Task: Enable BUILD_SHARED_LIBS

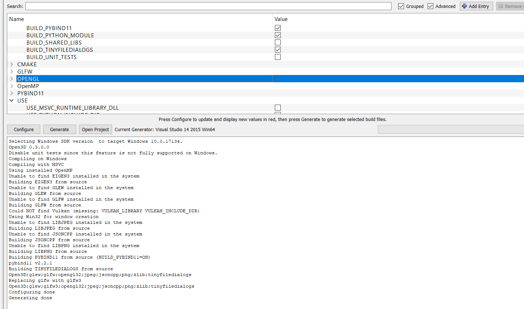Action: click(277, 42)
